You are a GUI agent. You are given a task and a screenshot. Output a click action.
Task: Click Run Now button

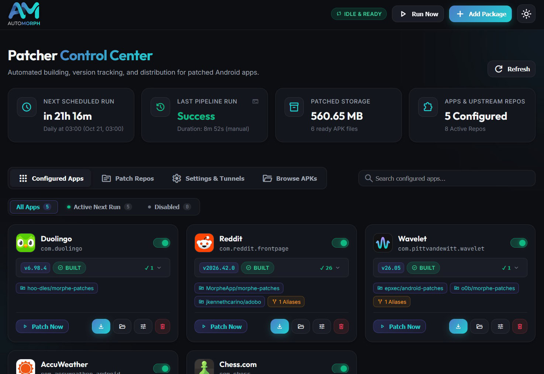click(x=418, y=14)
